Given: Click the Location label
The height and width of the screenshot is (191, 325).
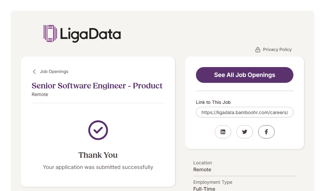Looking at the screenshot, I should click(x=203, y=163).
